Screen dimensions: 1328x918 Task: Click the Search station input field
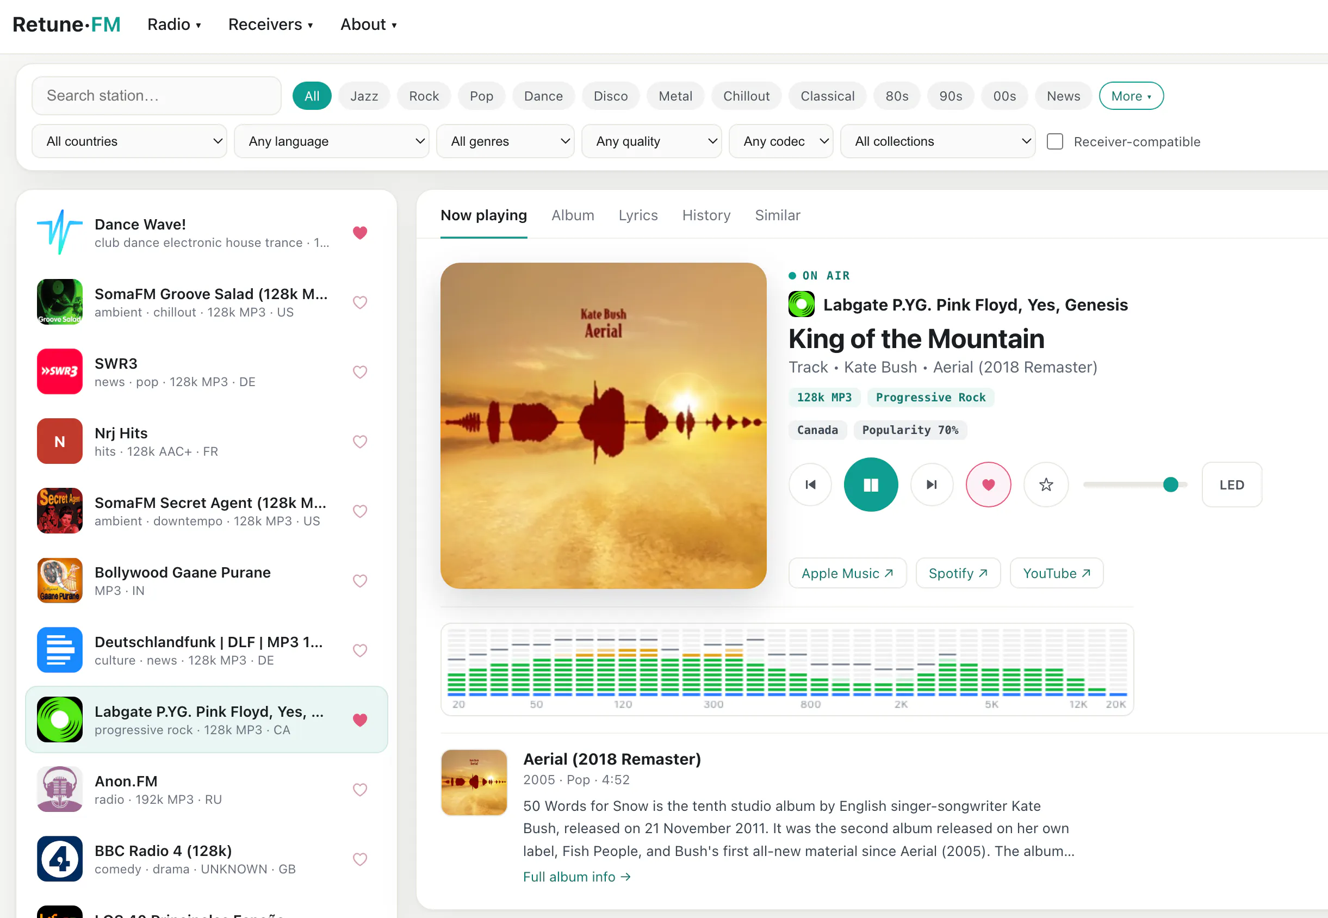coord(156,96)
